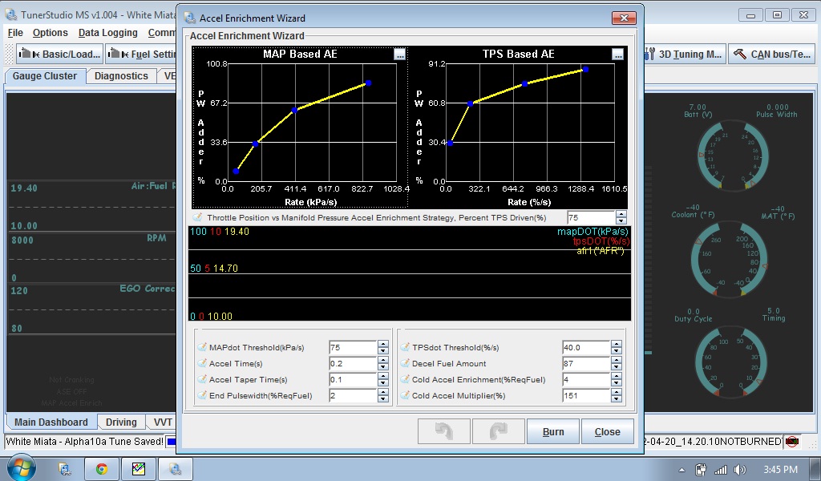
Task: Click the redo arrow icon beside Burn
Action: tap(498, 431)
